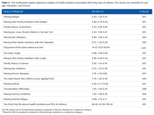
Task: Click odds ratio 2.27; 1.57-3.28
Action: [x=99, y=68]
